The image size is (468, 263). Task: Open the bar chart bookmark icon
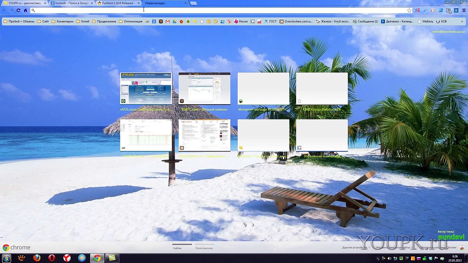click(x=259, y=22)
